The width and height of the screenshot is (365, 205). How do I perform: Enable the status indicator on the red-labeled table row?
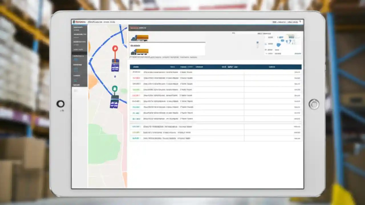(136, 78)
